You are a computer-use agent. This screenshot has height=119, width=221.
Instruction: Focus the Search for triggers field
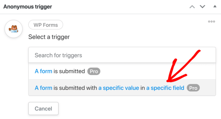(122, 55)
